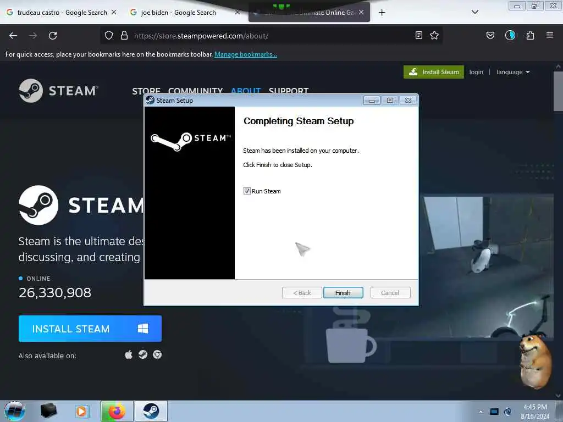Close the trudeau castro tab
The height and width of the screenshot is (422, 563).
coord(114,12)
